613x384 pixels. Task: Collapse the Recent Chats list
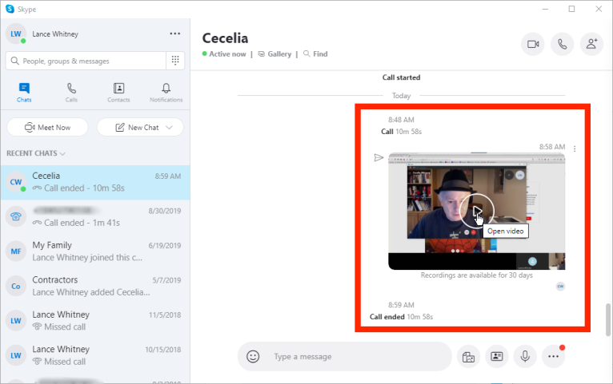(35, 153)
